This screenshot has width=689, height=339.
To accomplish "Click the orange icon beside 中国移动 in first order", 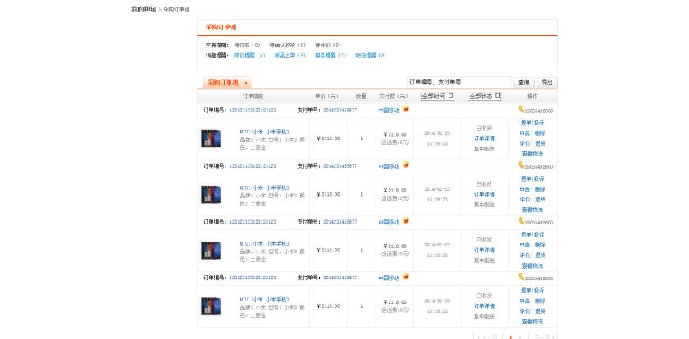I will point(405,109).
